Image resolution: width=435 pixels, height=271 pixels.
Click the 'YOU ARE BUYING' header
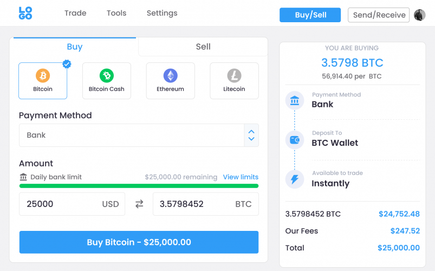click(x=352, y=48)
